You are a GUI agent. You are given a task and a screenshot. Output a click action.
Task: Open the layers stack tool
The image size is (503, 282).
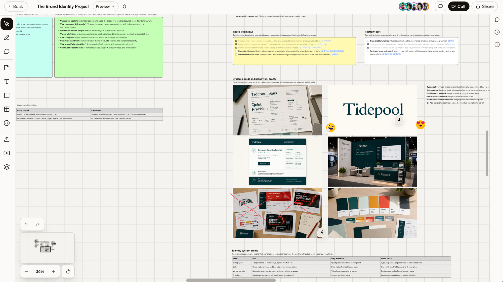7,167
